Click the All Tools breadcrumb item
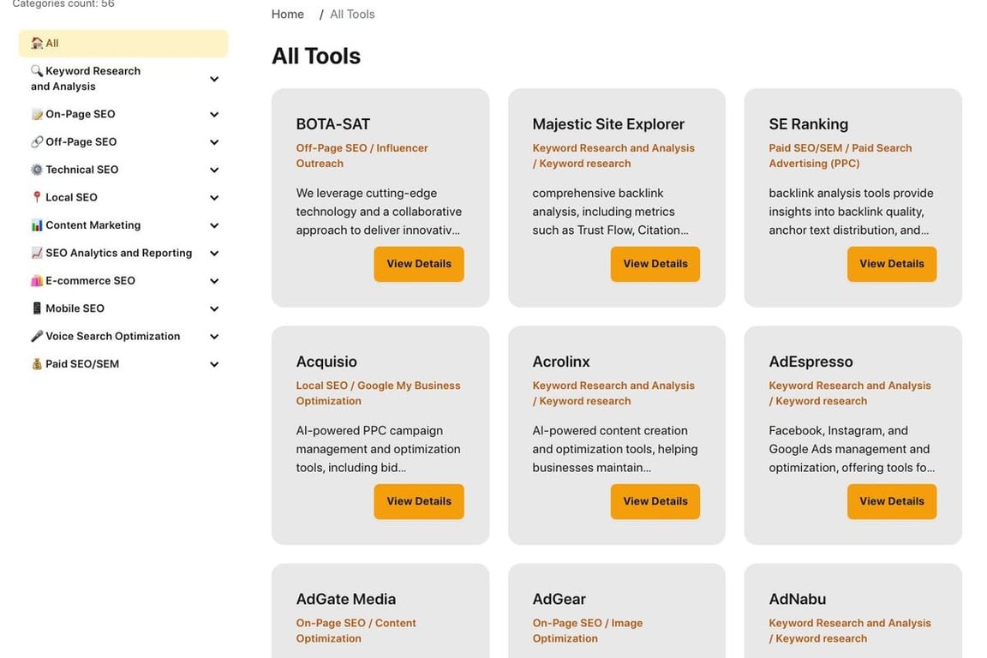 coord(352,14)
